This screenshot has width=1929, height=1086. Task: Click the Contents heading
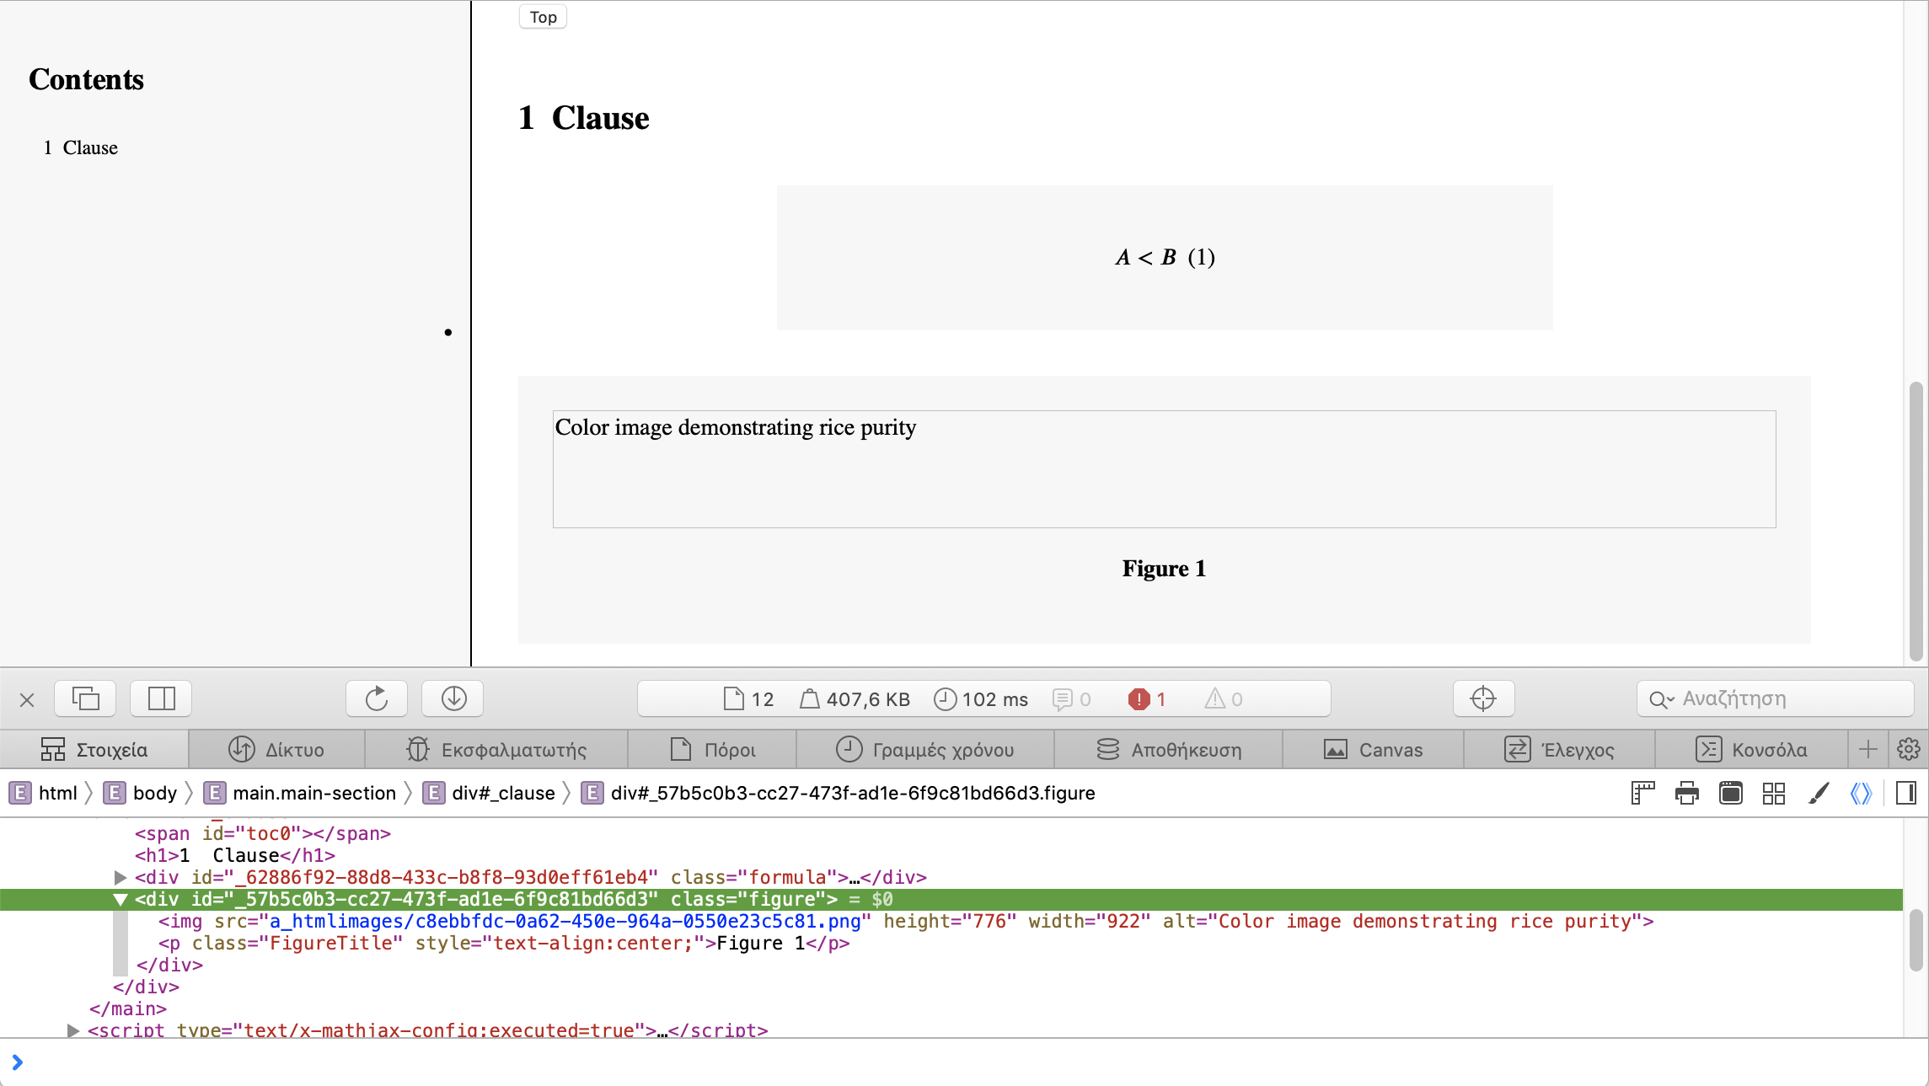point(86,79)
